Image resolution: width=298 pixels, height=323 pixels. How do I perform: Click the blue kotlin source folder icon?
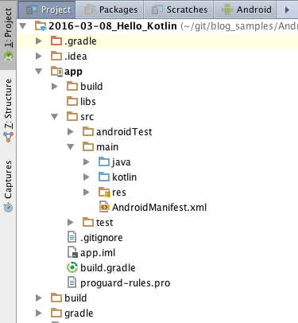104,177
